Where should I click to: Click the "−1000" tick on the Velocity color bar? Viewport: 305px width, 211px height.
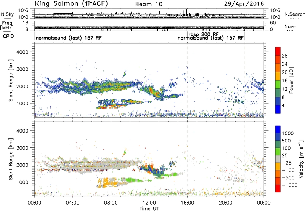289,185
